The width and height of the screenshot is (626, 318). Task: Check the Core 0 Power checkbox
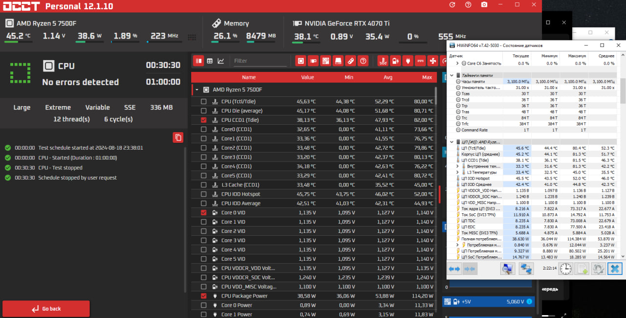pyautogui.click(x=203, y=305)
